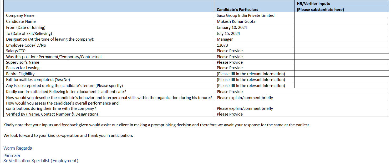Click HR input cell for Employee Code row

click(341, 45)
